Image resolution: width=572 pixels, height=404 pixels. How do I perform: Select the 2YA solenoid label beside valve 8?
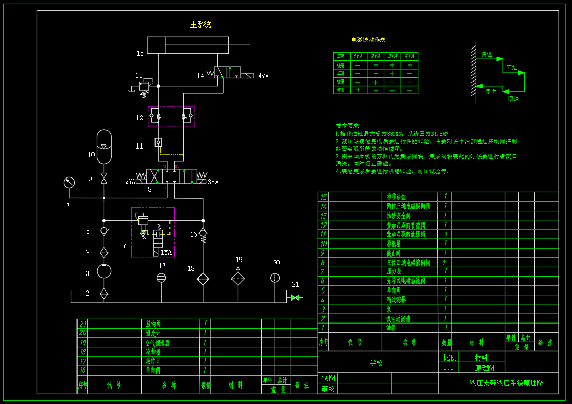pos(130,181)
